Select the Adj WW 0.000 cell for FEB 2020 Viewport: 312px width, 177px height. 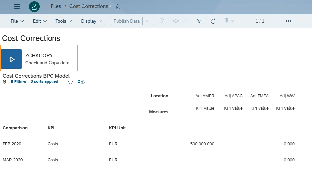pos(289,144)
